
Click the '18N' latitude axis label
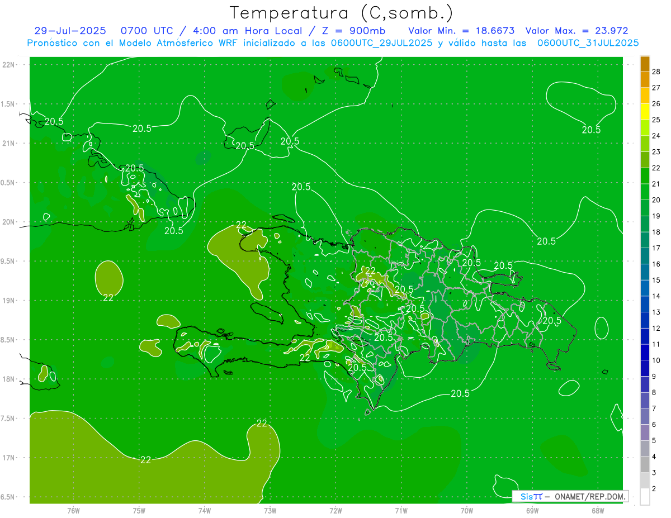tap(8, 379)
